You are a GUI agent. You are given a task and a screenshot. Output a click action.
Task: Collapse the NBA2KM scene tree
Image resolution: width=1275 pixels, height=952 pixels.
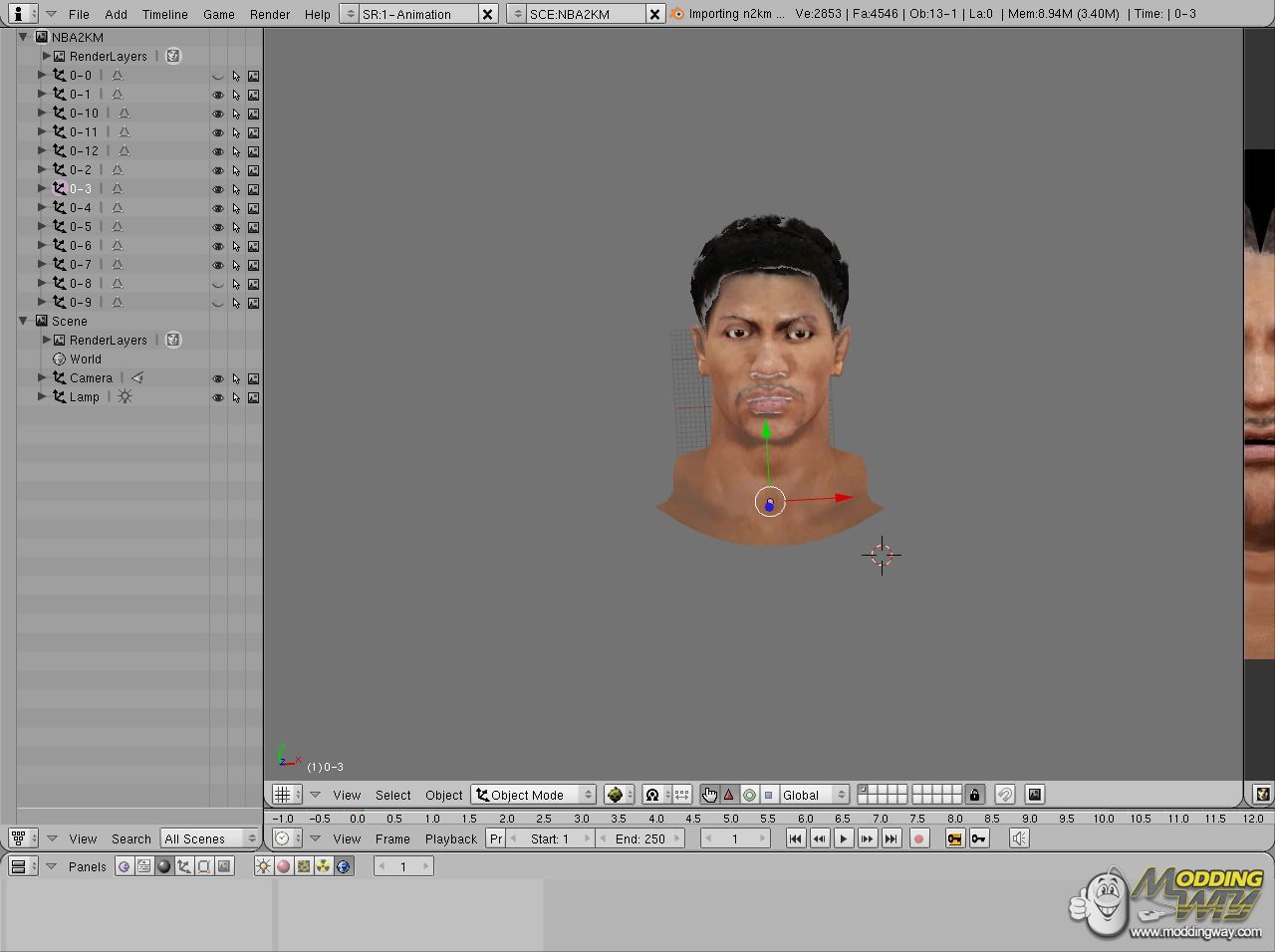click(23, 37)
